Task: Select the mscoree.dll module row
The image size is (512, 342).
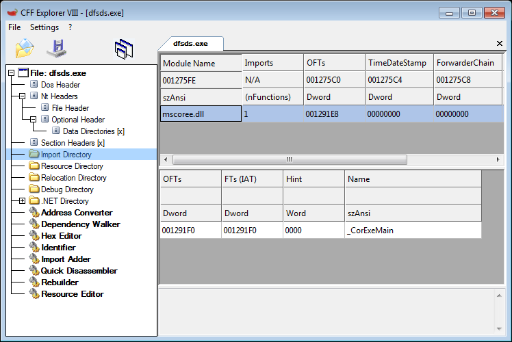Action: click(x=332, y=114)
